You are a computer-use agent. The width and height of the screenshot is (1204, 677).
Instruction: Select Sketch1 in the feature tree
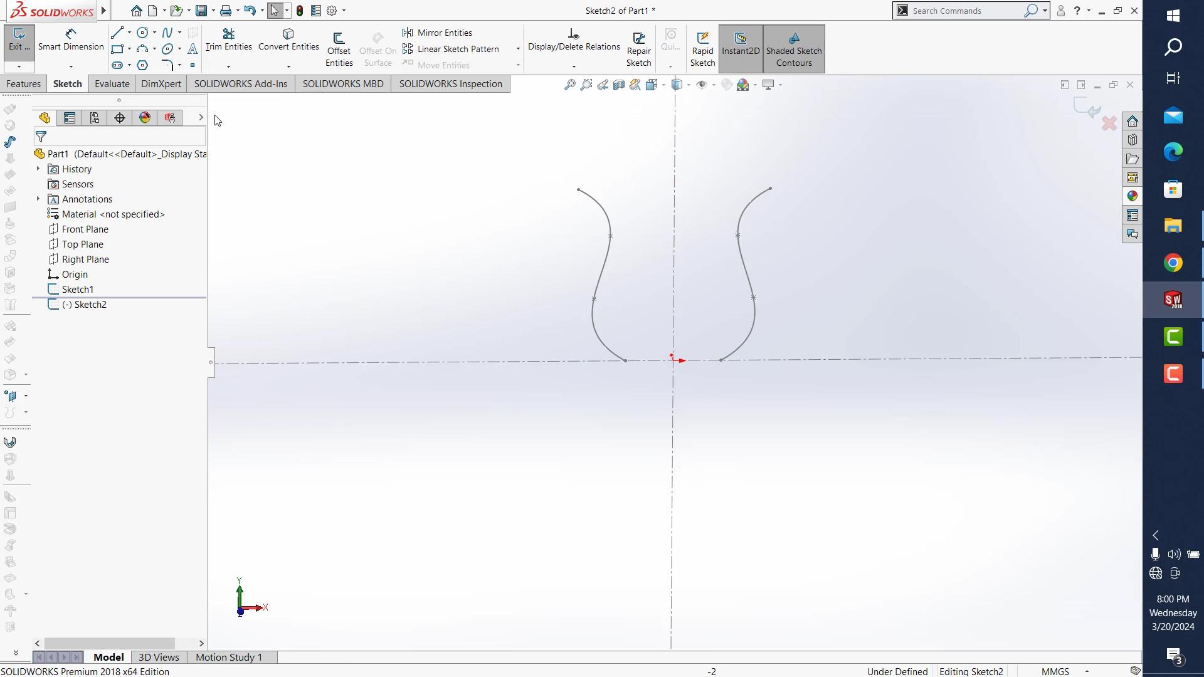point(78,290)
